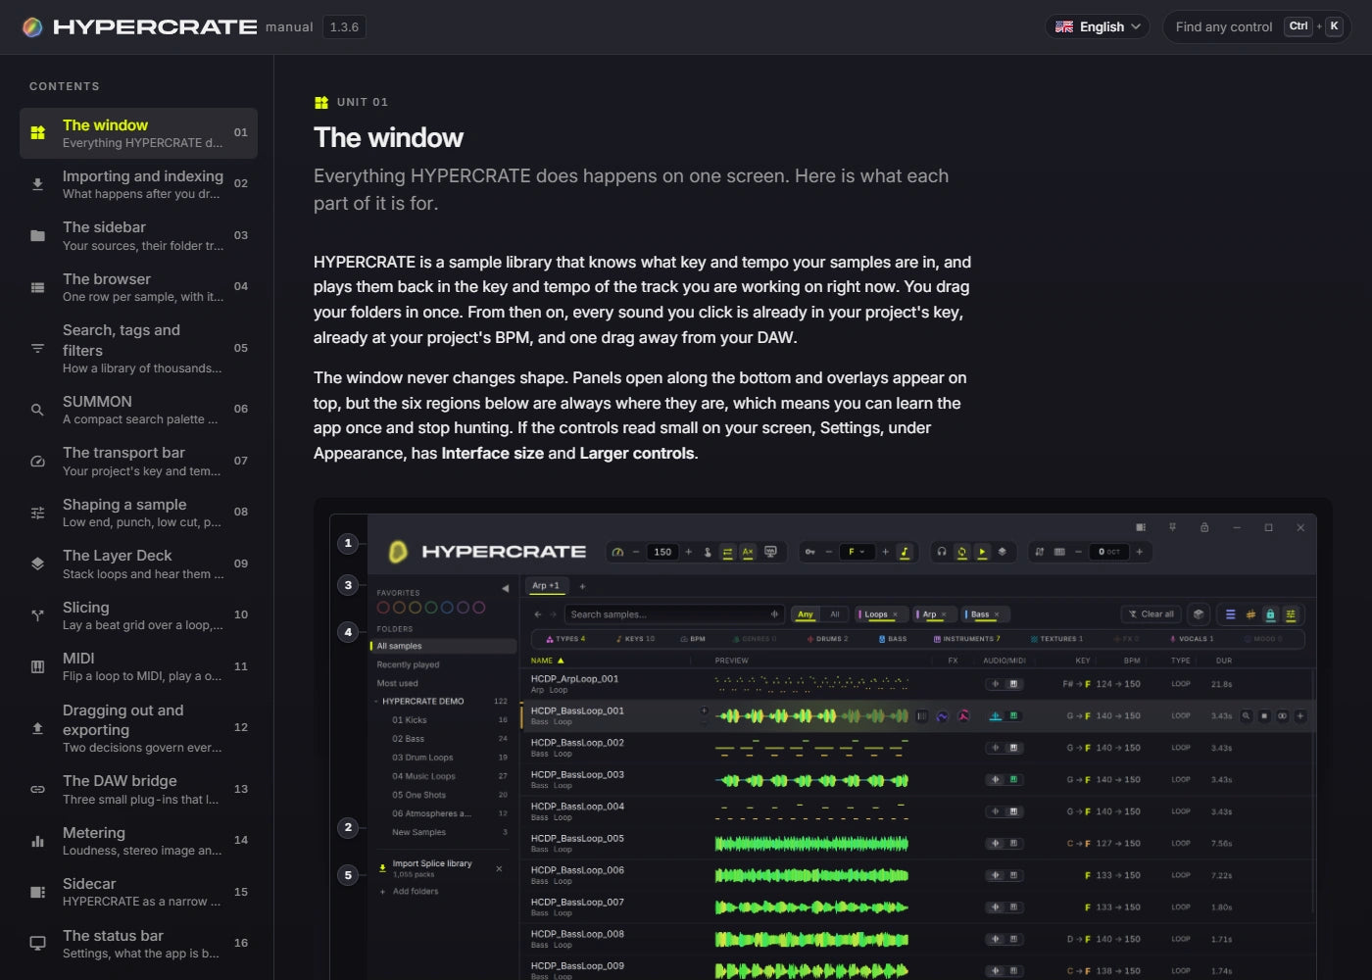
Task: Open the English language dropdown
Action: pos(1099,26)
